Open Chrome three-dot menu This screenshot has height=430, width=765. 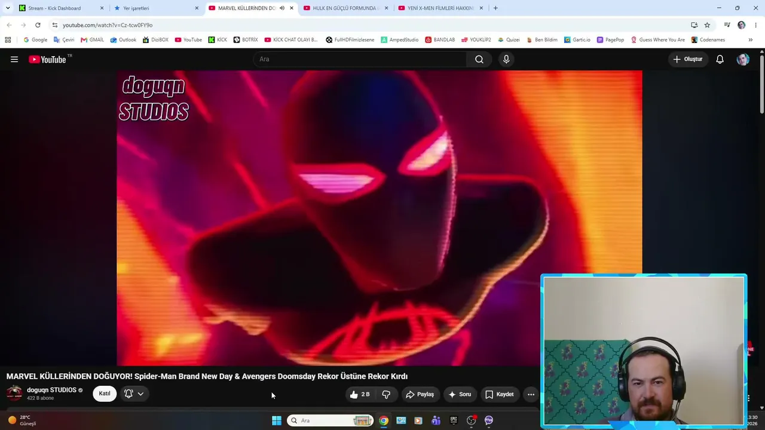point(756,25)
